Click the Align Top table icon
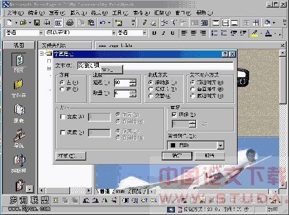The height and width of the screenshot is (215, 289). click(x=216, y=23)
